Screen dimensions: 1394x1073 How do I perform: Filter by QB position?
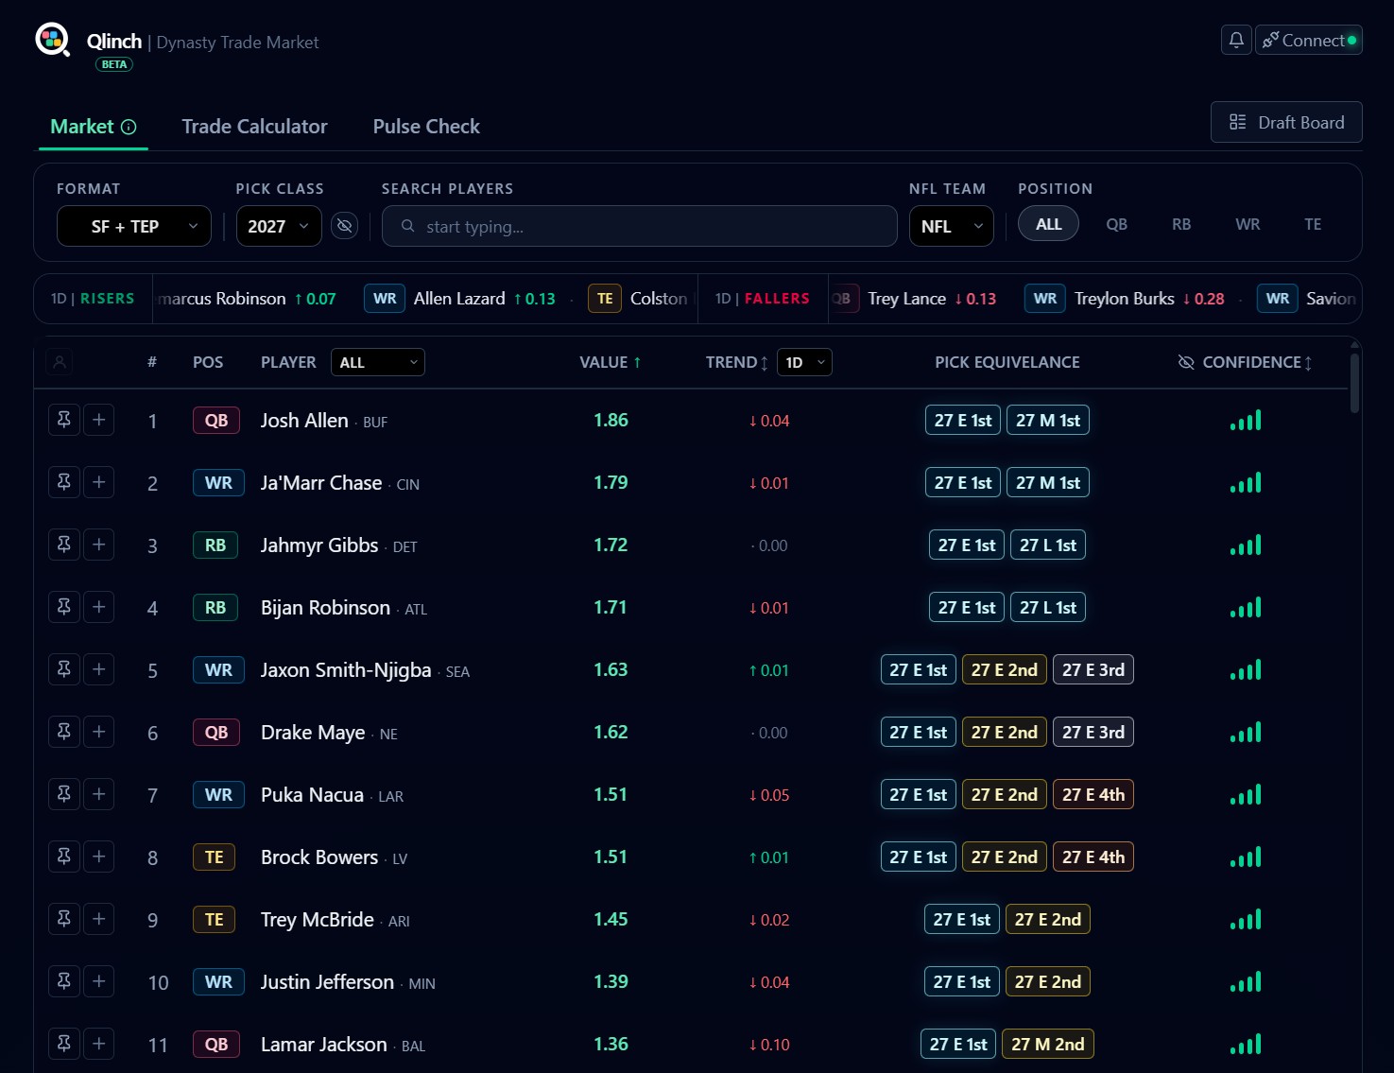(1116, 224)
